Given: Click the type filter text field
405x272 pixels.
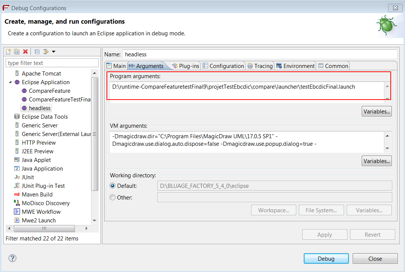Looking at the screenshot, I should [x=52, y=63].
